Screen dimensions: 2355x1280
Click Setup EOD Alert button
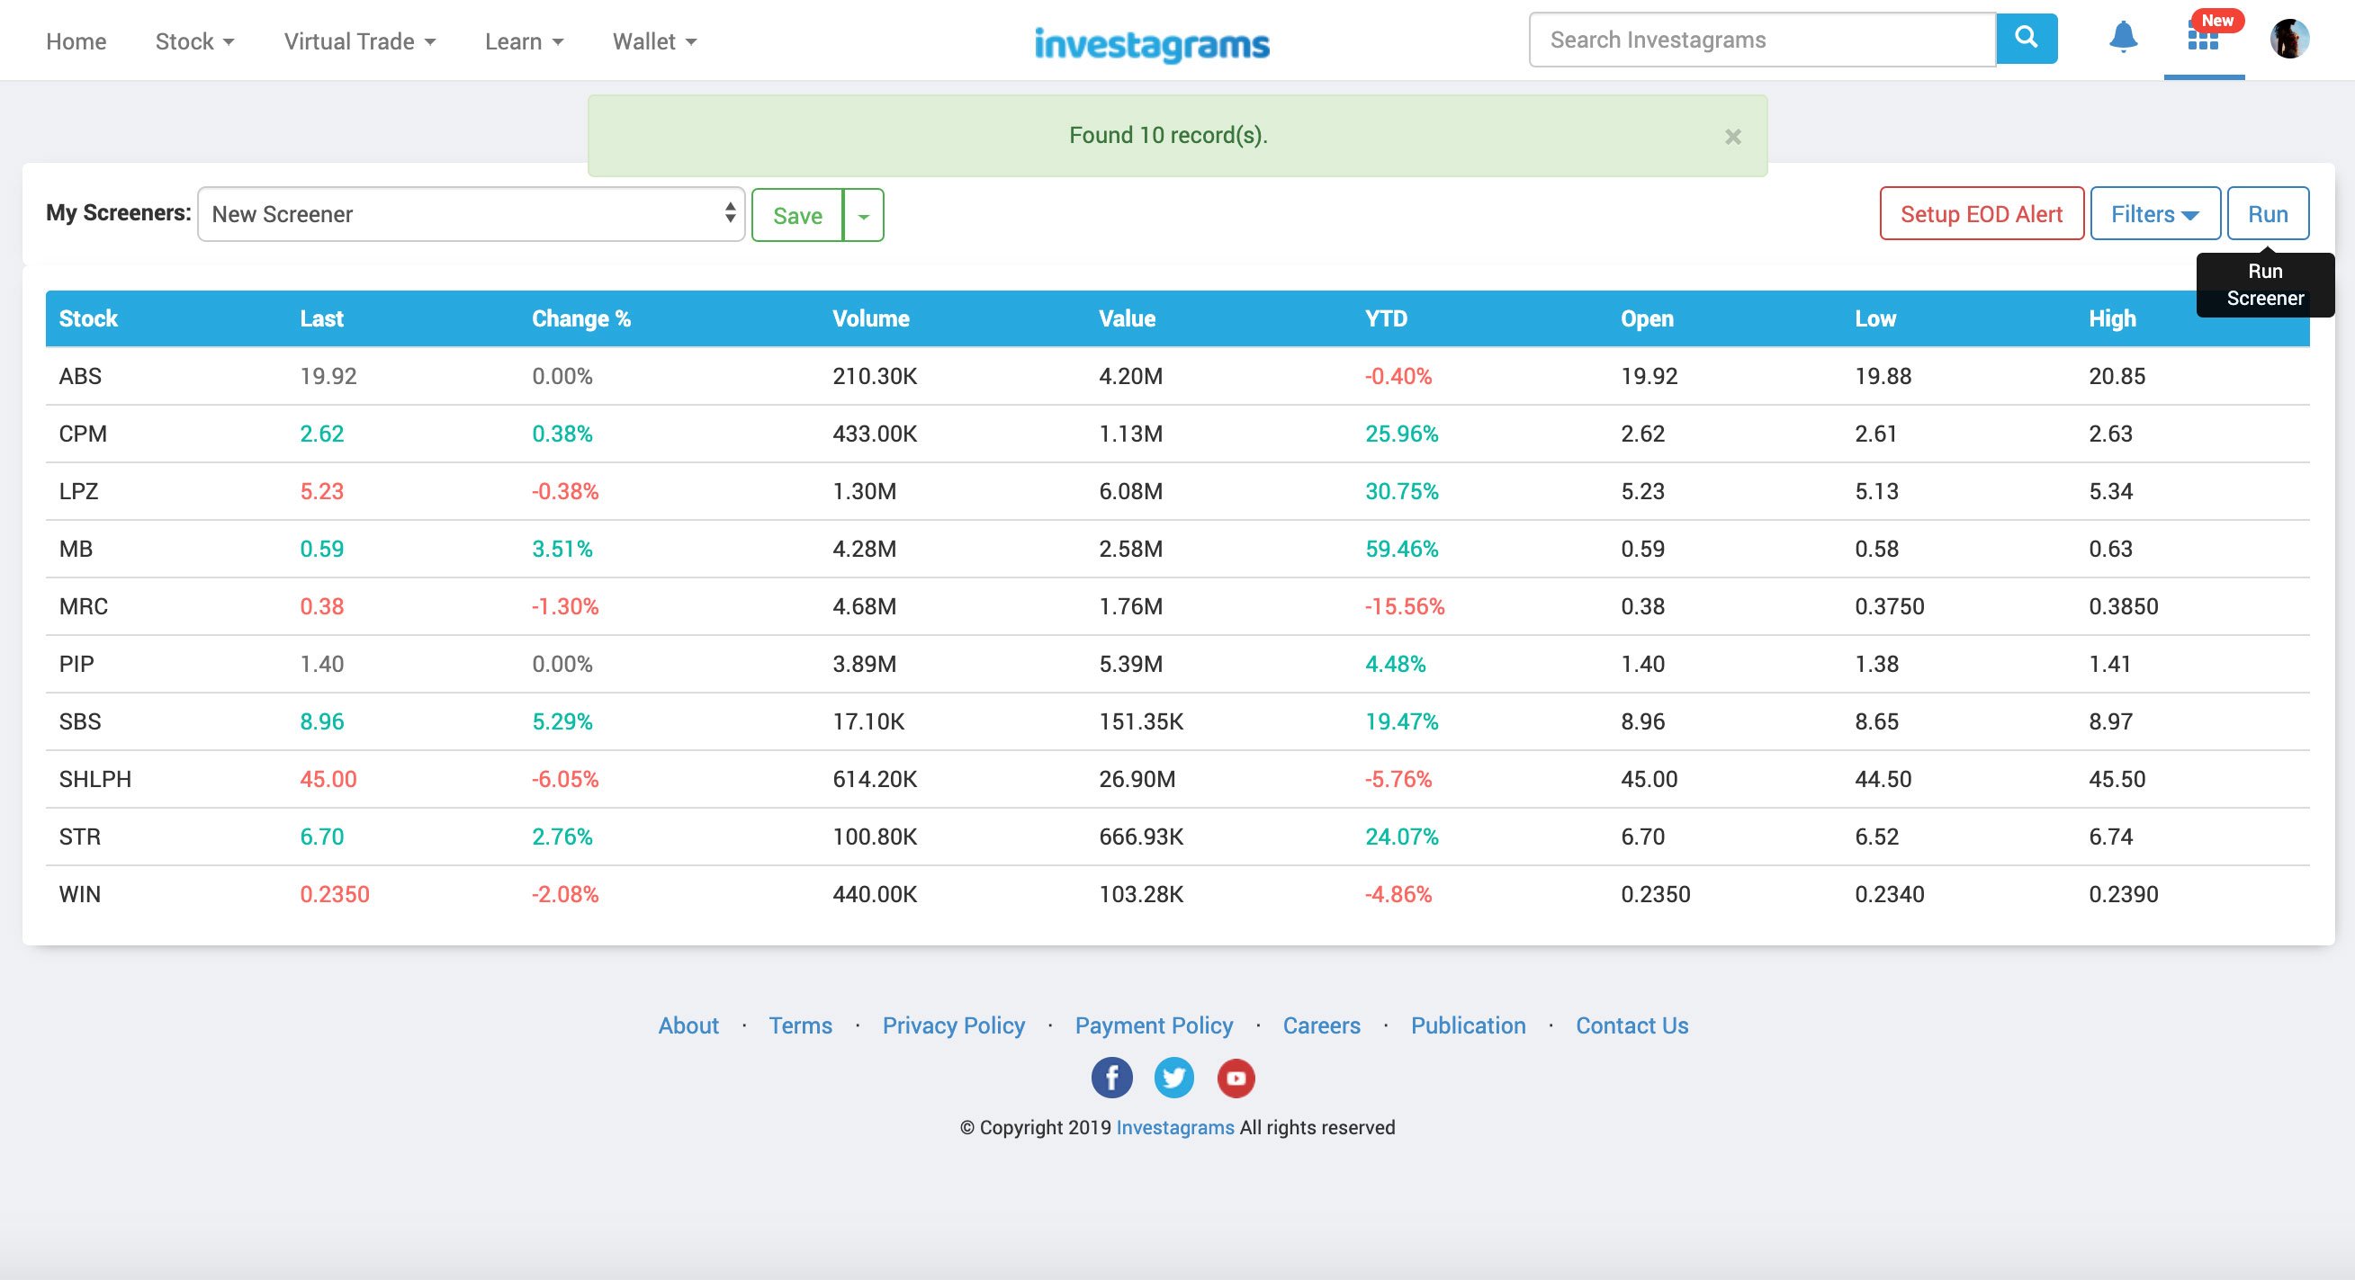pos(1981,214)
